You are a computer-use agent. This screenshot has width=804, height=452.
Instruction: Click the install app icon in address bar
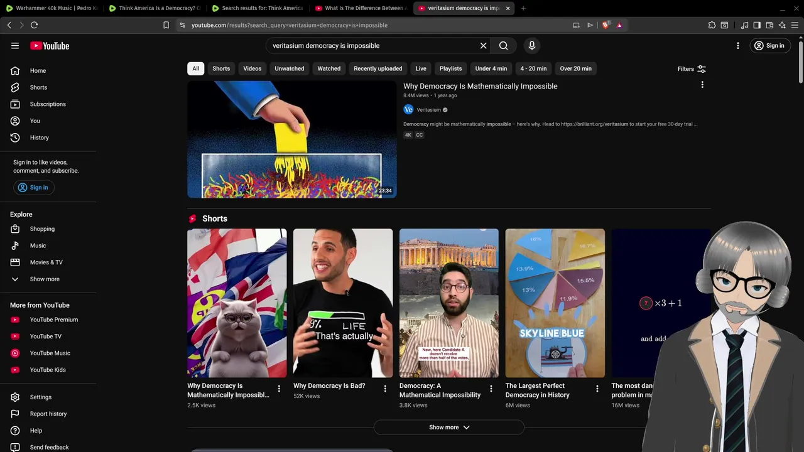[576, 25]
